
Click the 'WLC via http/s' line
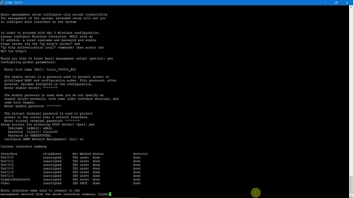(x=14, y=51)
